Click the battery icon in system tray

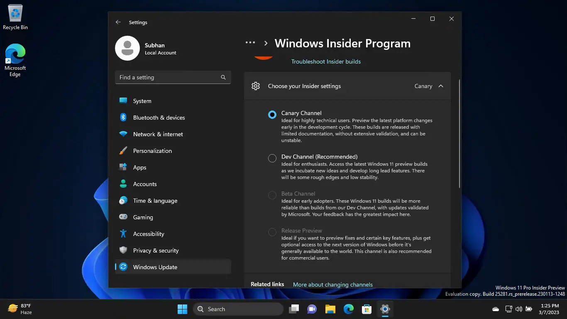[x=529, y=309]
